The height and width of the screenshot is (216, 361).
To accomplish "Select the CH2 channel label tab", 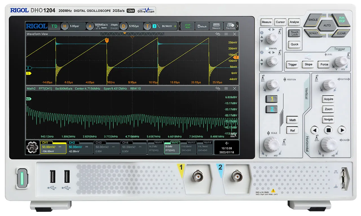I will pyautogui.click(x=80, y=147).
